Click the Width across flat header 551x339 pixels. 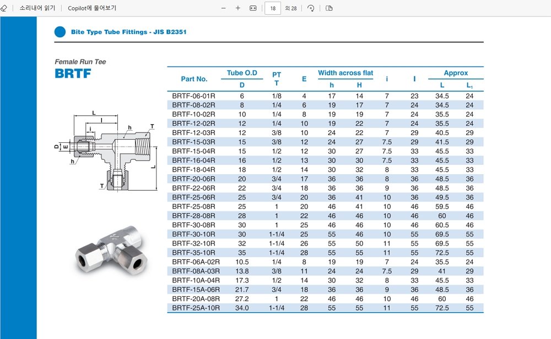(x=345, y=73)
